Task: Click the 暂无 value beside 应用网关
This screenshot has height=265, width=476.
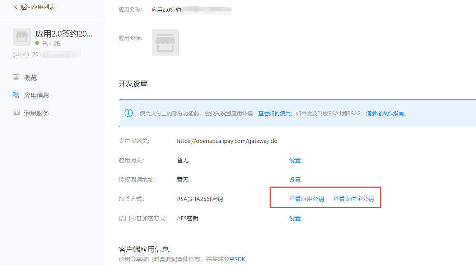Action: [x=183, y=160]
